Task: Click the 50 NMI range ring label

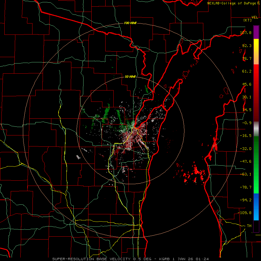Action: click(x=130, y=77)
